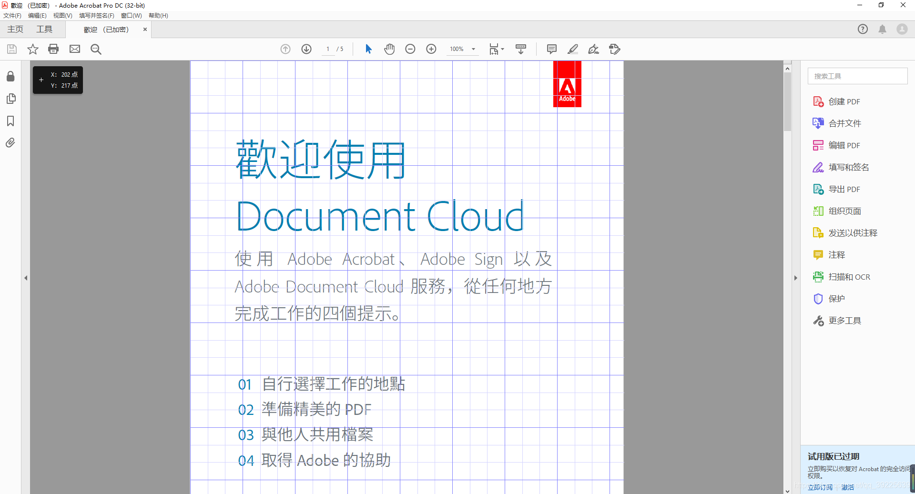The image size is (915, 494).
Task: Click the 合并文件 tool
Action: pos(837,123)
